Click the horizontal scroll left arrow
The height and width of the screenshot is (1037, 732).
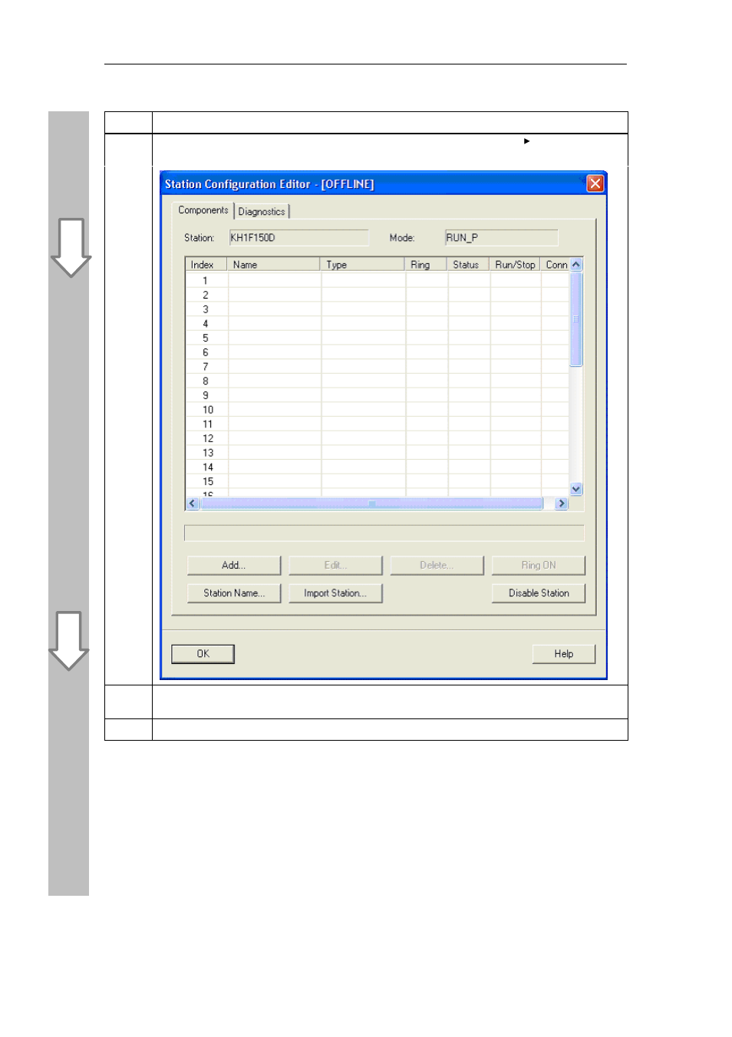tap(193, 504)
